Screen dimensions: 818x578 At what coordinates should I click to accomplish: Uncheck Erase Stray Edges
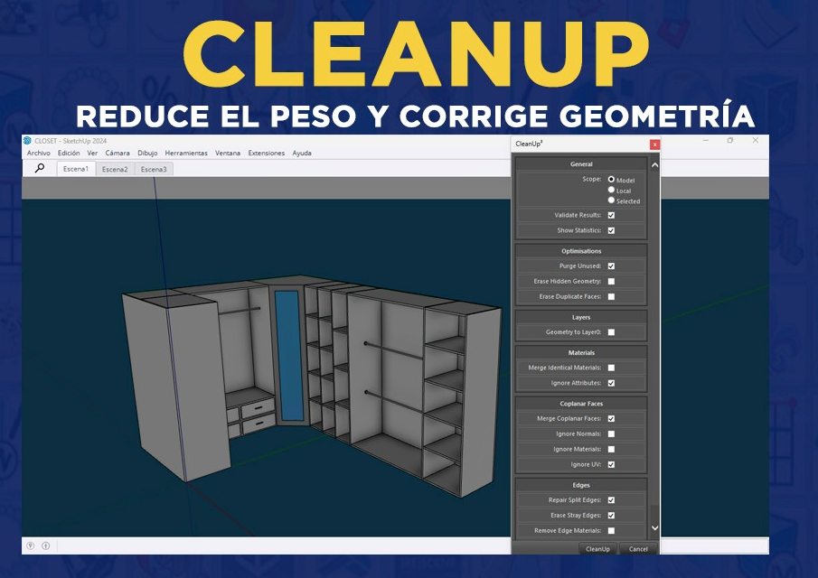611,515
